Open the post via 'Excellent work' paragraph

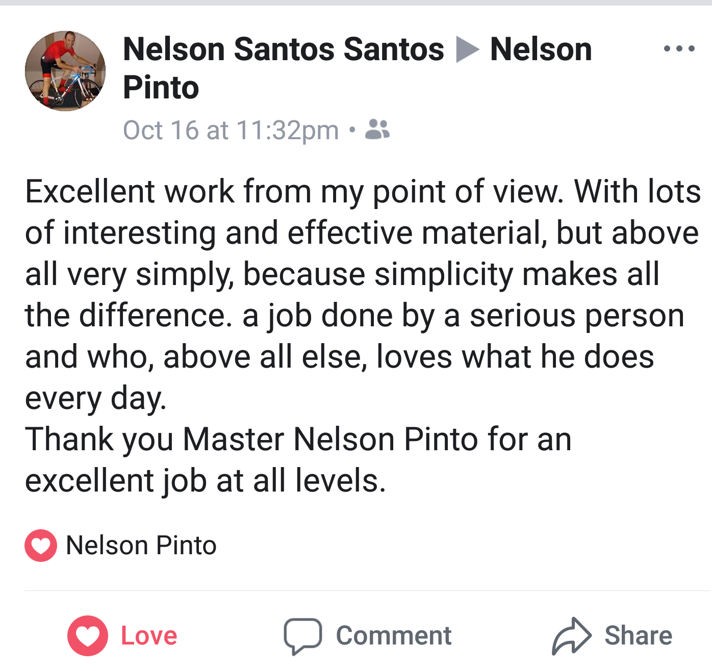pos(363,295)
